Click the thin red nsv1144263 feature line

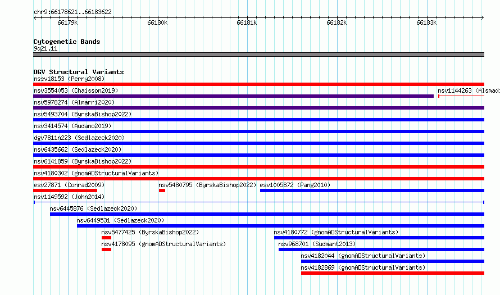[461, 96]
